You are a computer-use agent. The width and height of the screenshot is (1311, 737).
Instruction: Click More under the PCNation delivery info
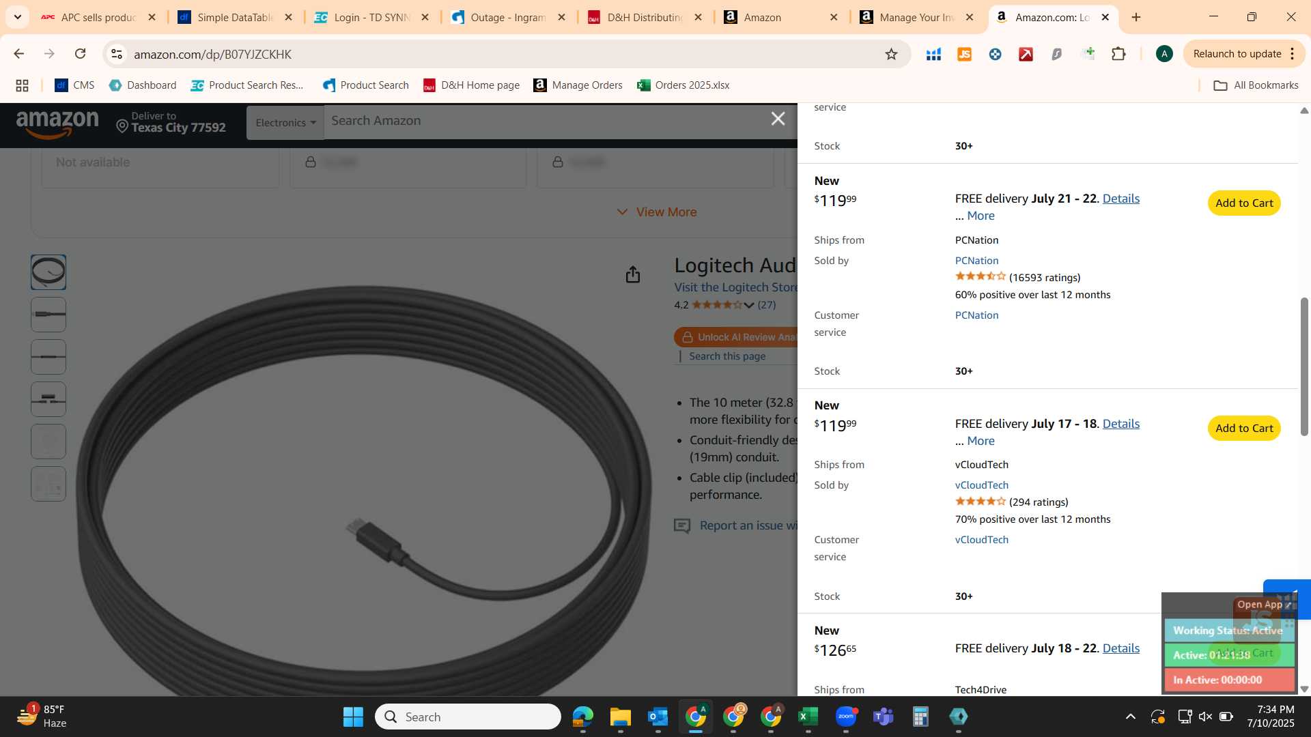[981, 216]
